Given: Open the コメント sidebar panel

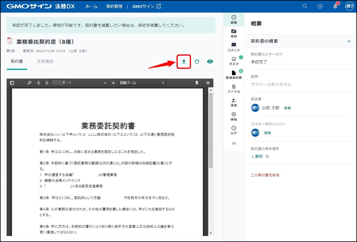Looking at the screenshot, I should [234, 47].
